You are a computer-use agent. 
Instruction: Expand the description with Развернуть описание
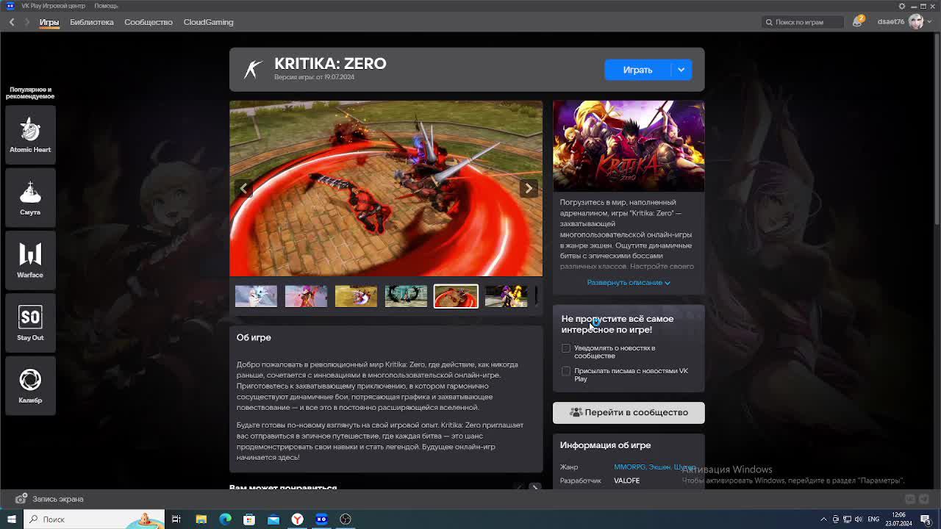pos(628,283)
